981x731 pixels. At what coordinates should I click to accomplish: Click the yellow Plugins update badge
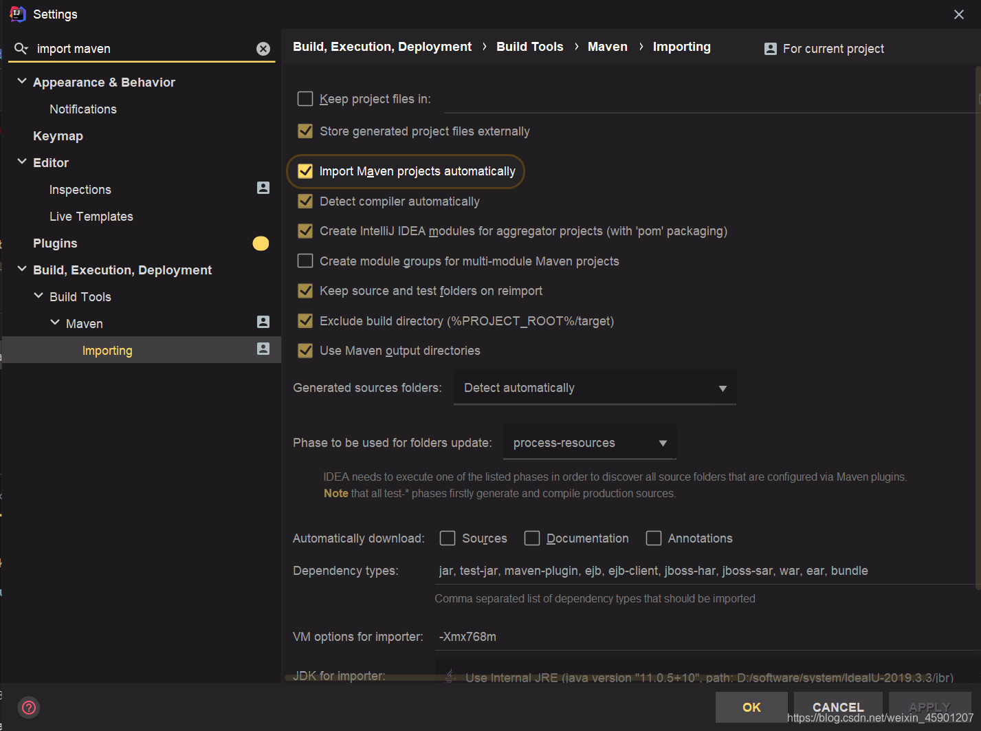tap(261, 243)
